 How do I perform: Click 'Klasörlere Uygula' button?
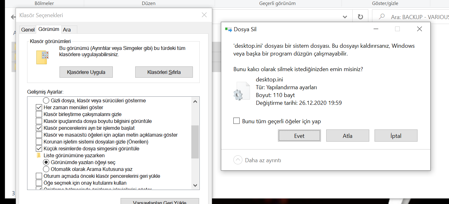pos(86,72)
